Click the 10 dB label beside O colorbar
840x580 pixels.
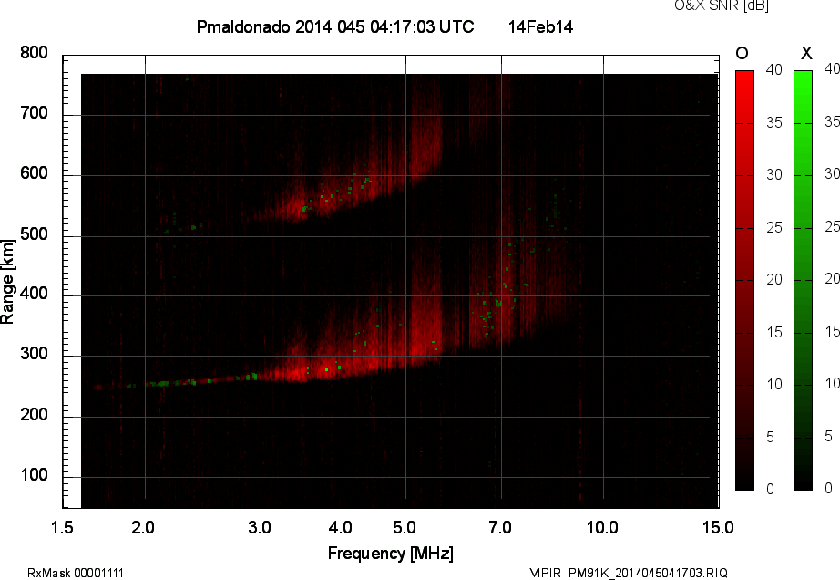tap(773, 384)
